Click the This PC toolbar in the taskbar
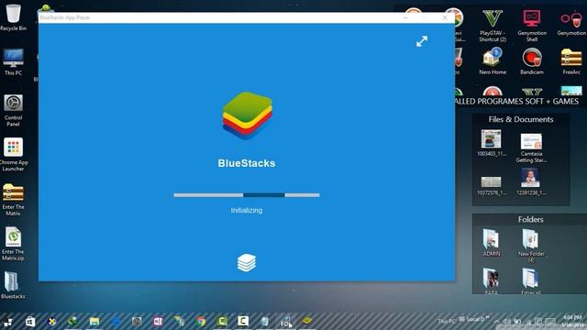The width and height of the screenshot is (587, 330). (x=447, y=321)
